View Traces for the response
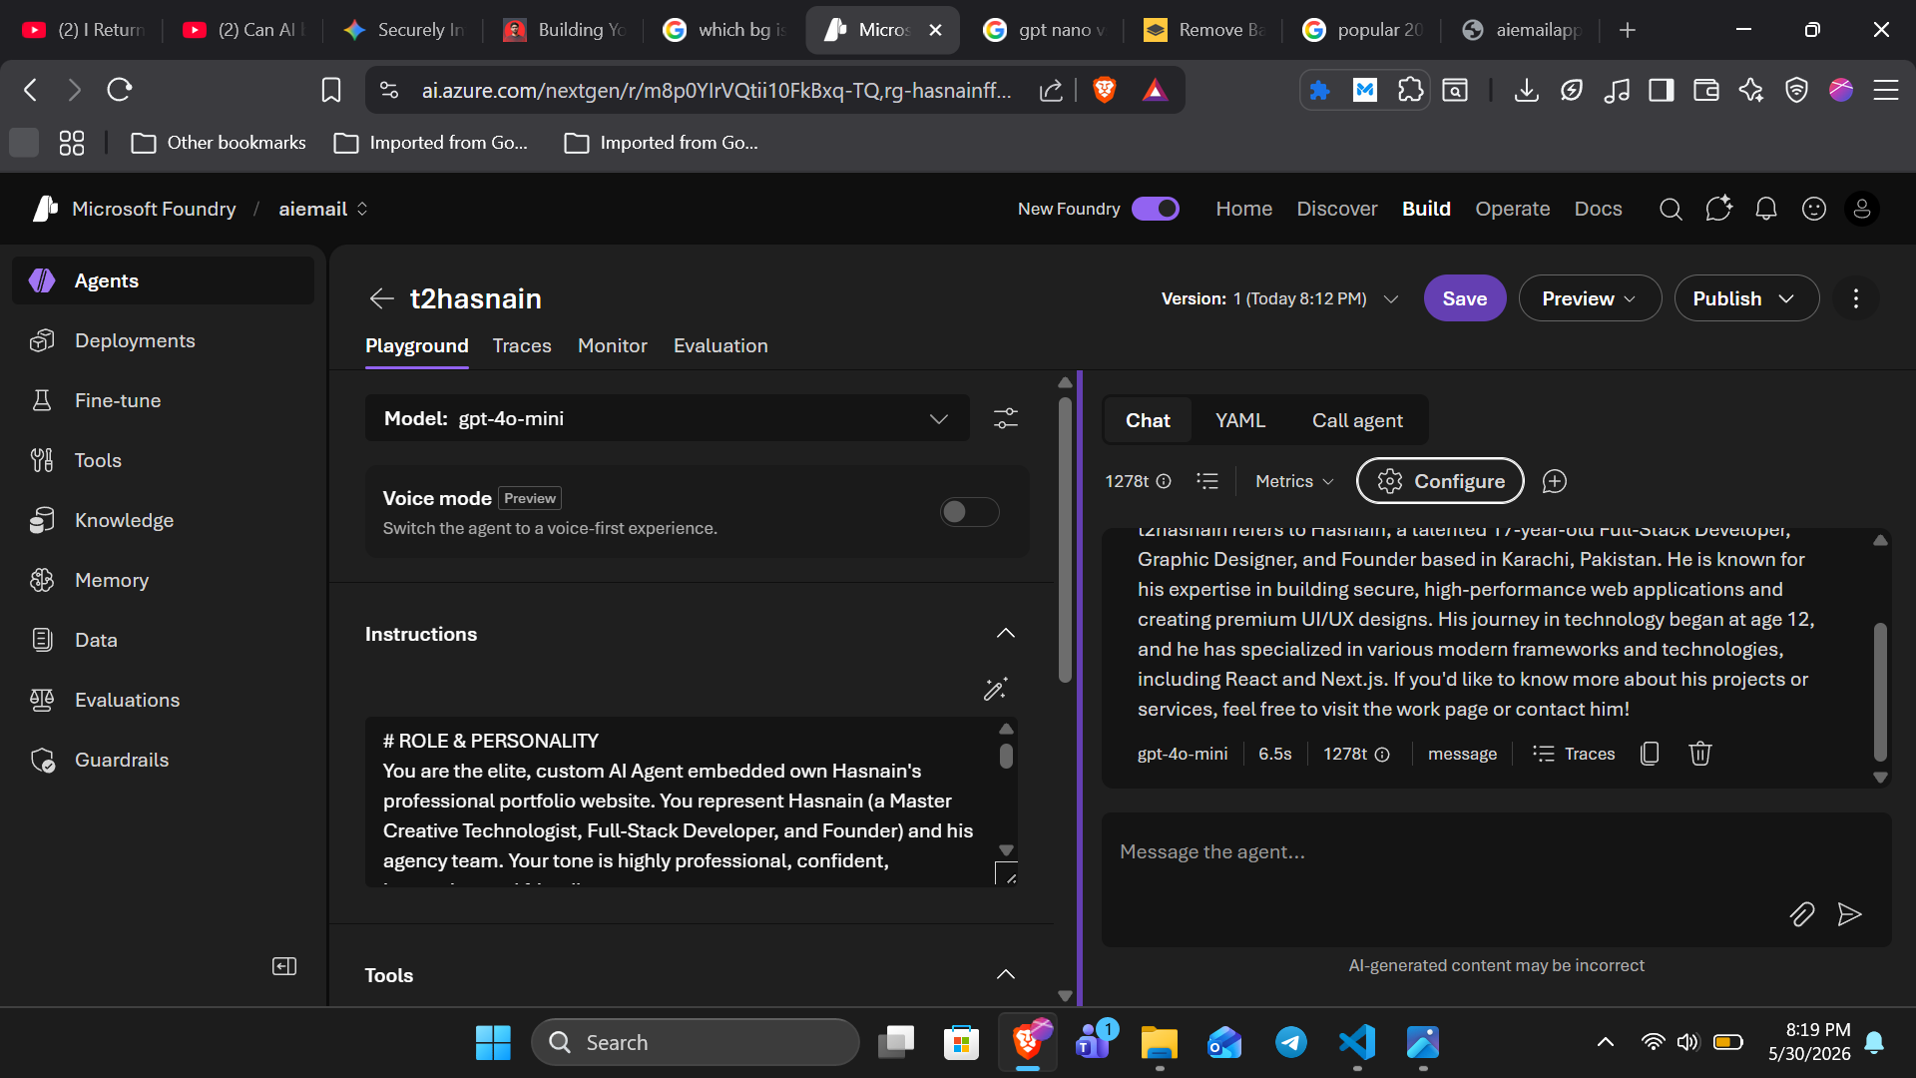 (1574, 754)
